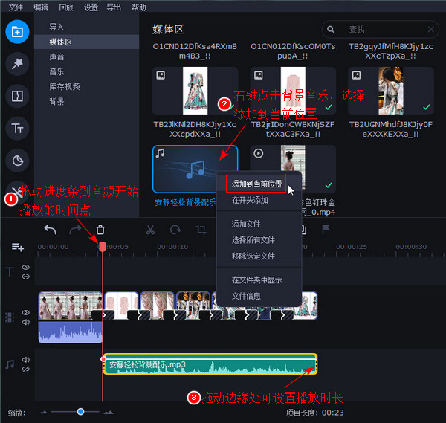Open the 帮助 menu
The width and height of the screenshot is (446, 423).
pos(138,7)
